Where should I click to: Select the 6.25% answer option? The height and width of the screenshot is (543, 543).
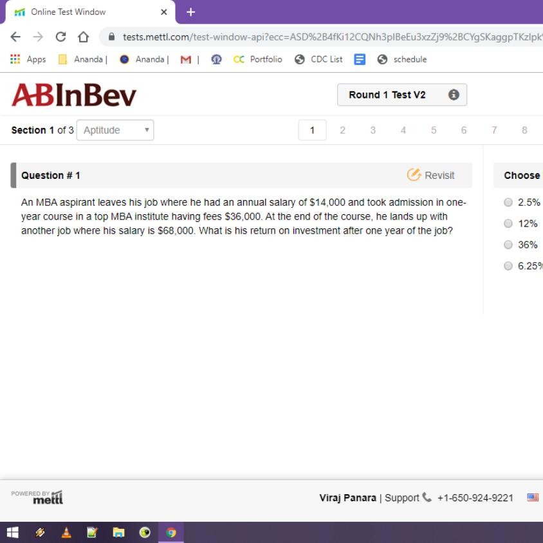coord(509,265)
